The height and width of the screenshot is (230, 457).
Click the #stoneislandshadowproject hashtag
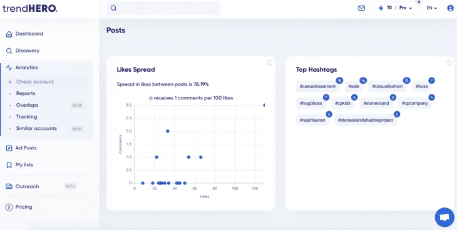coord(366,120)
